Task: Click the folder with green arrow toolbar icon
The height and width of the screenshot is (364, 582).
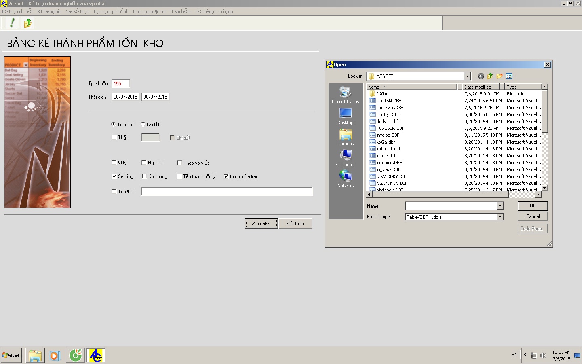Action: coord(27,23)
